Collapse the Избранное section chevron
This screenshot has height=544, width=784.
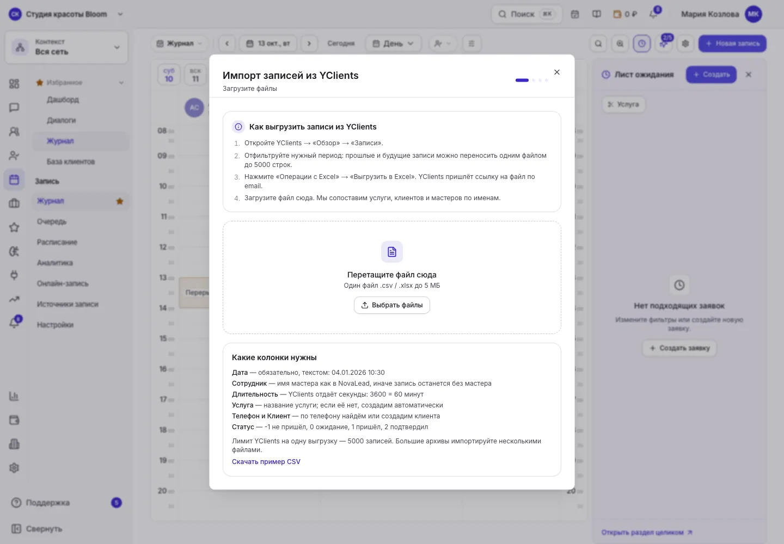121,83
